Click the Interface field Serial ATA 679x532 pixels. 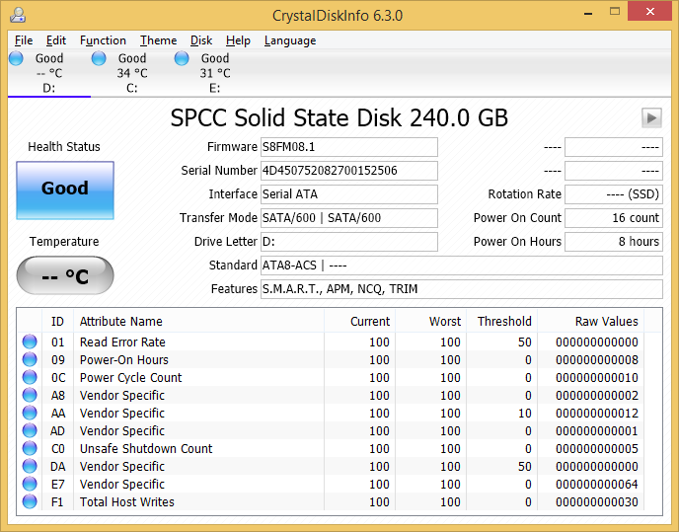pyautogui.click(x=349, y=194)
